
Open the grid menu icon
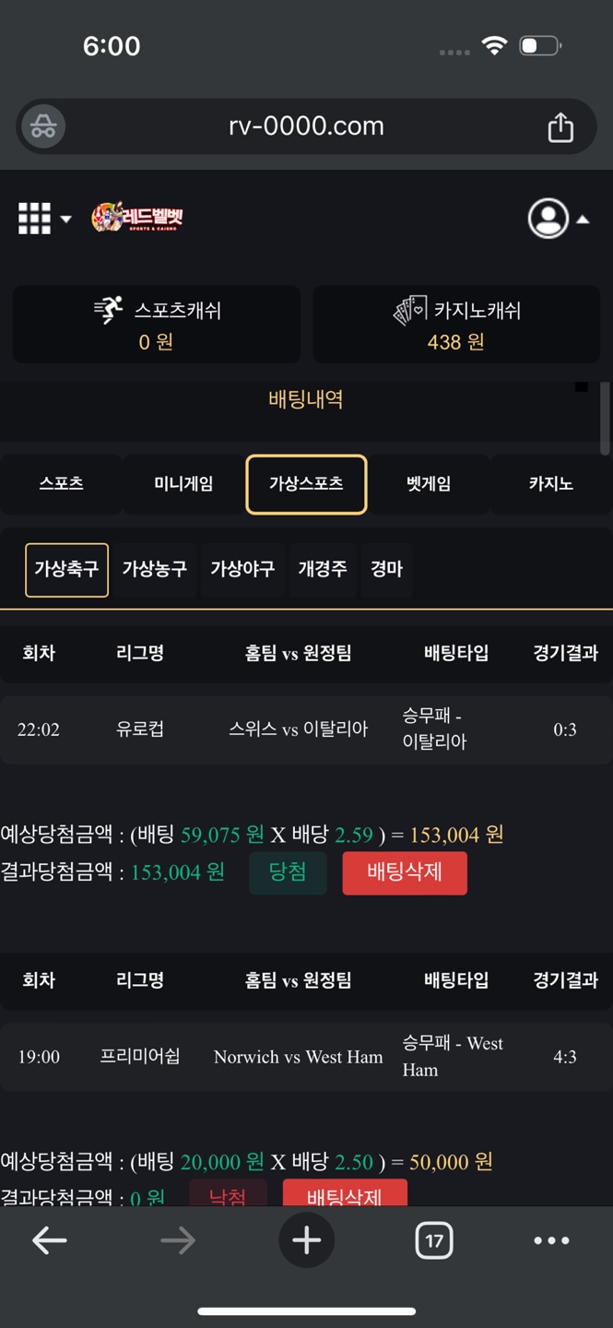34,219
